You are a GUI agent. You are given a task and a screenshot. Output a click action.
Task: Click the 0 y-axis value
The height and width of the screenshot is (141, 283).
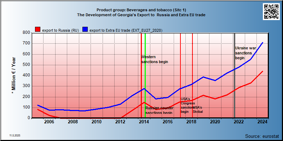tap(29, 118)
